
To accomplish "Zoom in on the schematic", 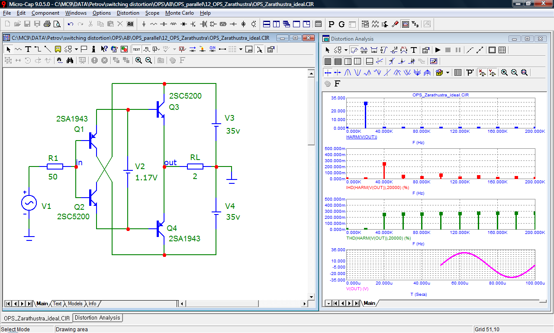I will [x=138, y=61].
